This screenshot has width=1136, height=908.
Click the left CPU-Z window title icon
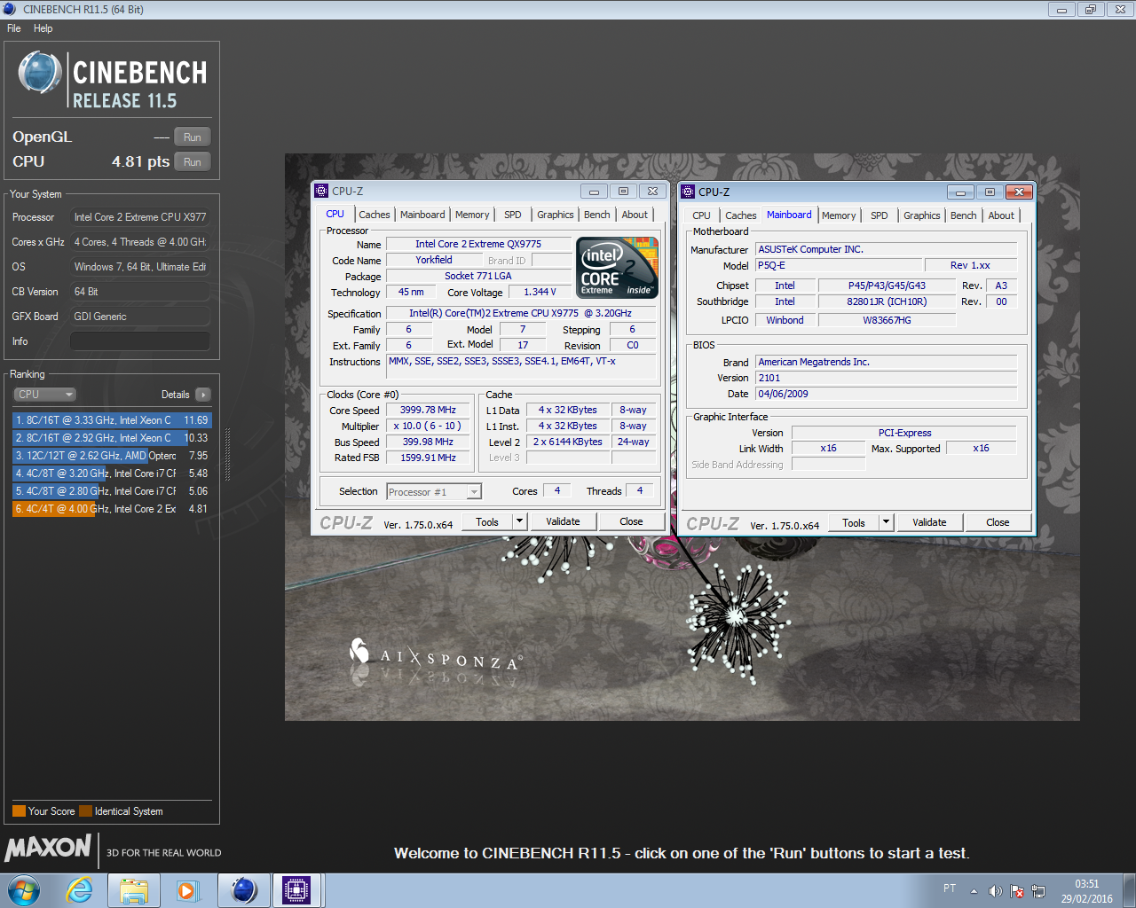(x=322, y=191)
